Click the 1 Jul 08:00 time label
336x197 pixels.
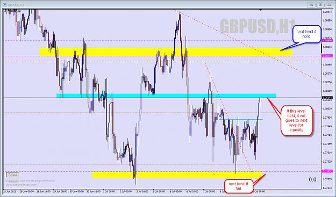[109, 191]
